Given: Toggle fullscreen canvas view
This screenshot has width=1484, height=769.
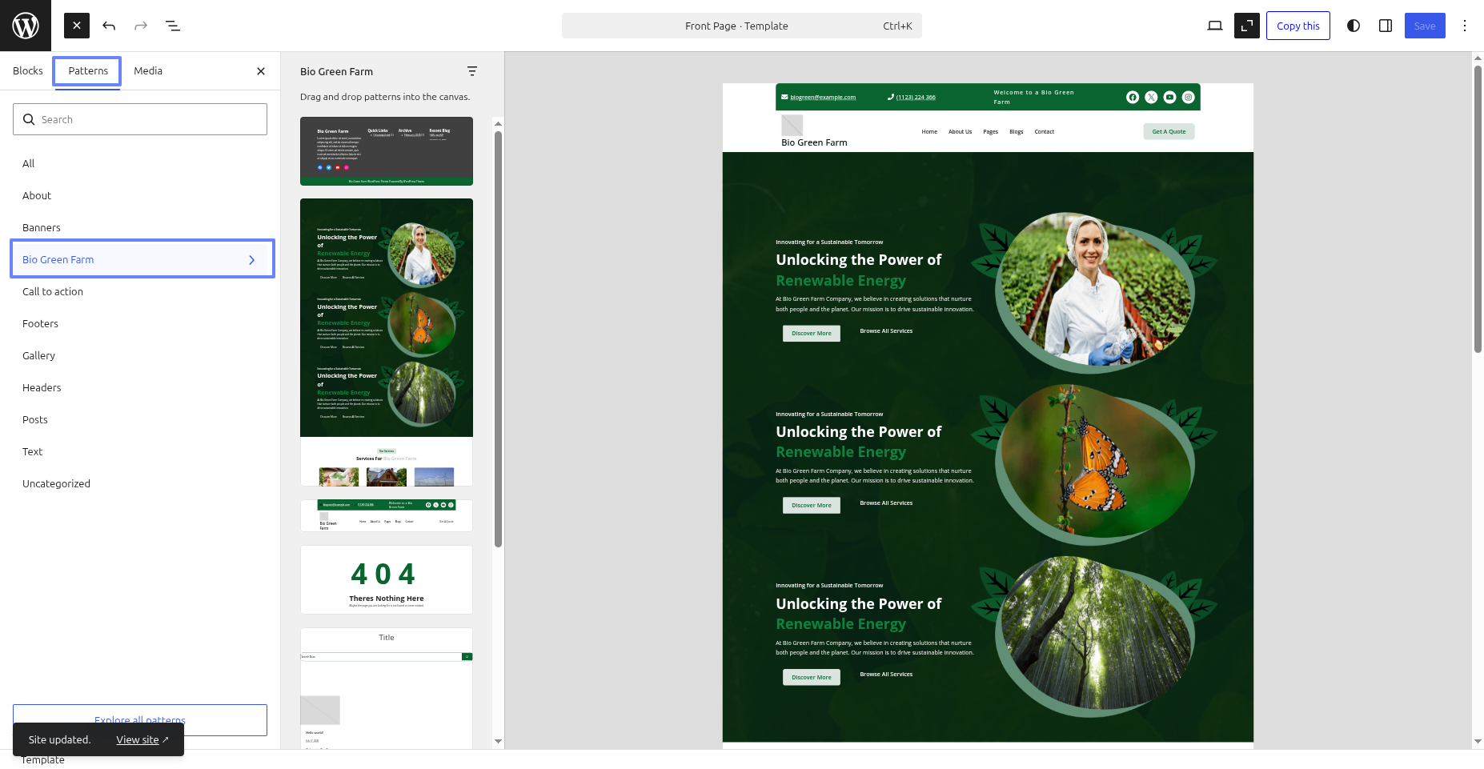Looking at the screenshot, I should click(1246, 26).
